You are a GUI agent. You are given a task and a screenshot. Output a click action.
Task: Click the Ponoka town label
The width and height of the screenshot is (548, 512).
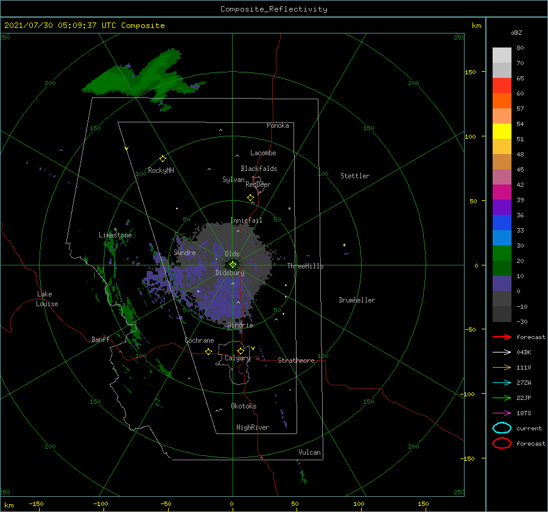(x=278, y=125)
